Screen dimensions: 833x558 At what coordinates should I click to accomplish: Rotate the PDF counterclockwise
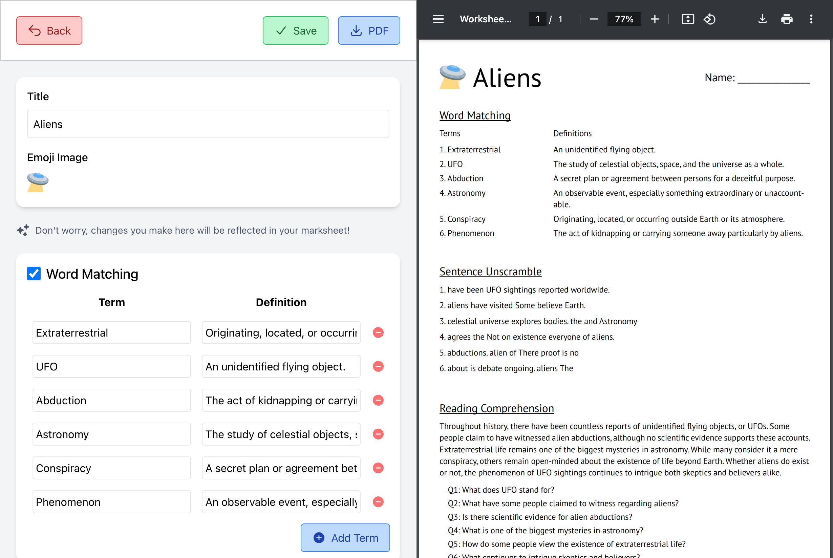coord(709,19)
